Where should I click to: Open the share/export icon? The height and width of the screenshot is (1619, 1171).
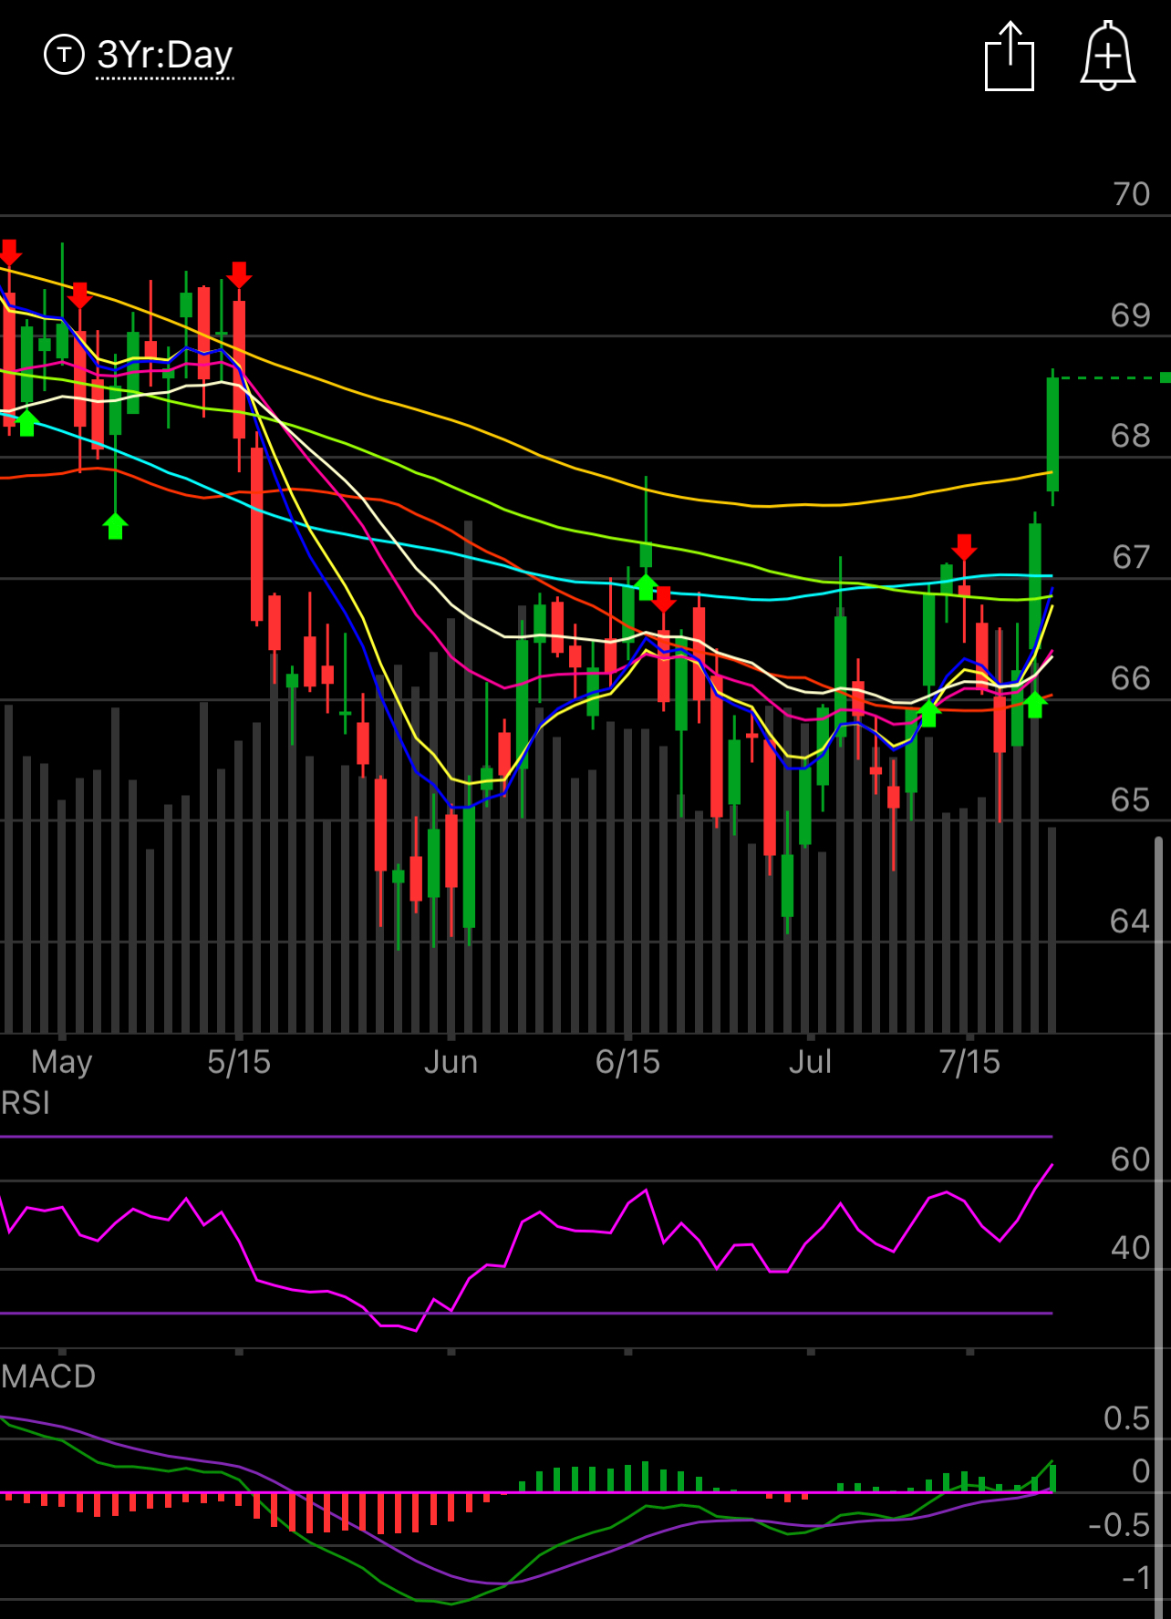pyautogui.click(x=1010, y=57)
